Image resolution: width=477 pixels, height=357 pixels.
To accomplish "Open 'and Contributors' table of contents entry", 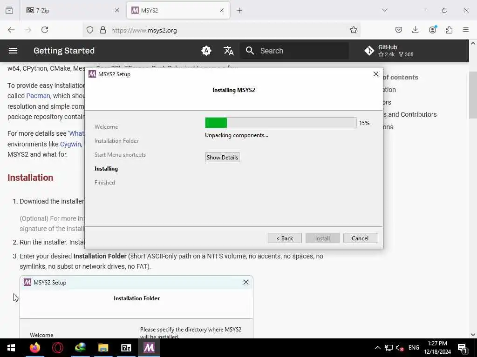I will click(410, 114).
